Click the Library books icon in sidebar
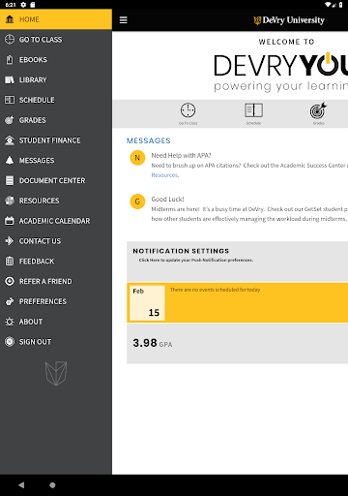The image size is (348, 496). click(x=10, y=79)
